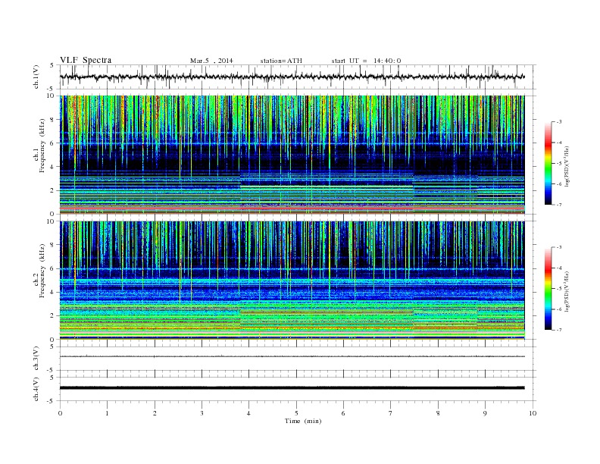Click the '-7' label on ch.1 color bar
Screen dimensions: 600x464
(558, 205)
